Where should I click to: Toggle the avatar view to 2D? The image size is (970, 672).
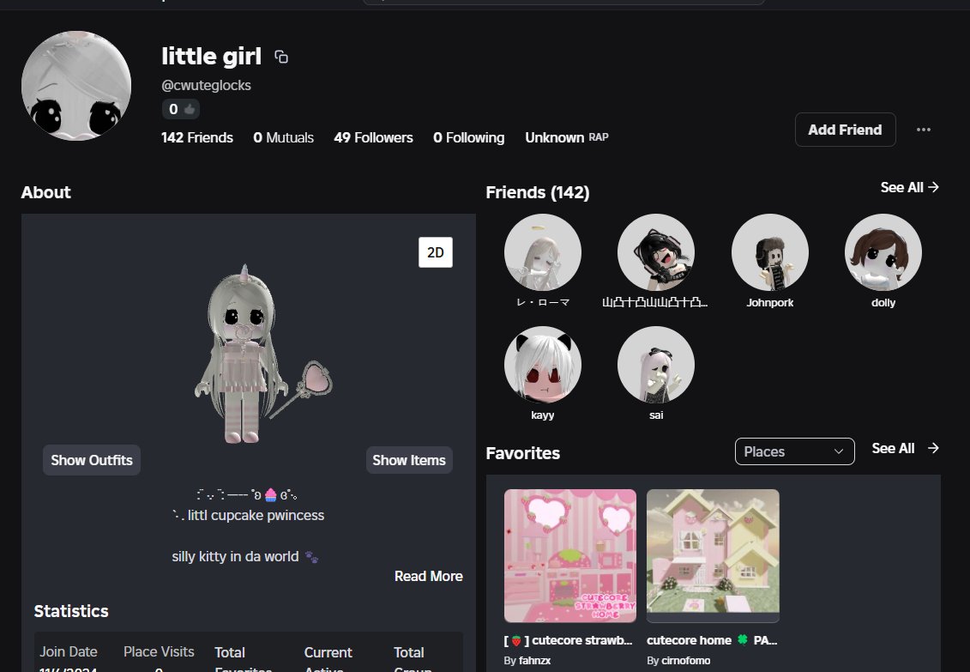coord(436,252)
